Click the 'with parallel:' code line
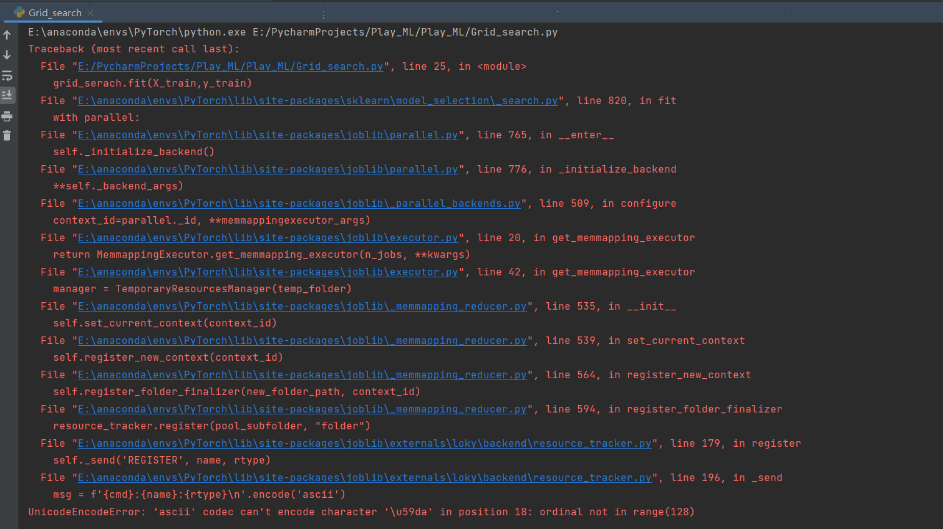This screenshot has width=943, height=529. click(x=96, y=118)
